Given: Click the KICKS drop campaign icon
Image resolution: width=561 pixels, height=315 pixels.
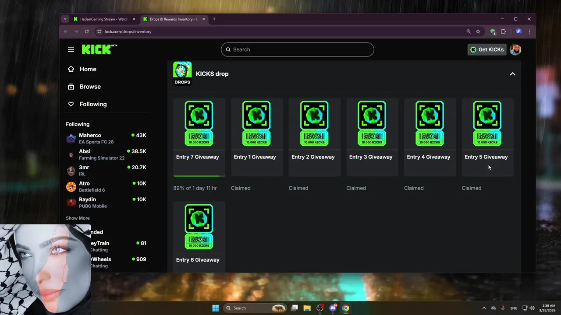Looking at the screenshot, I should (x=182, y=73).
